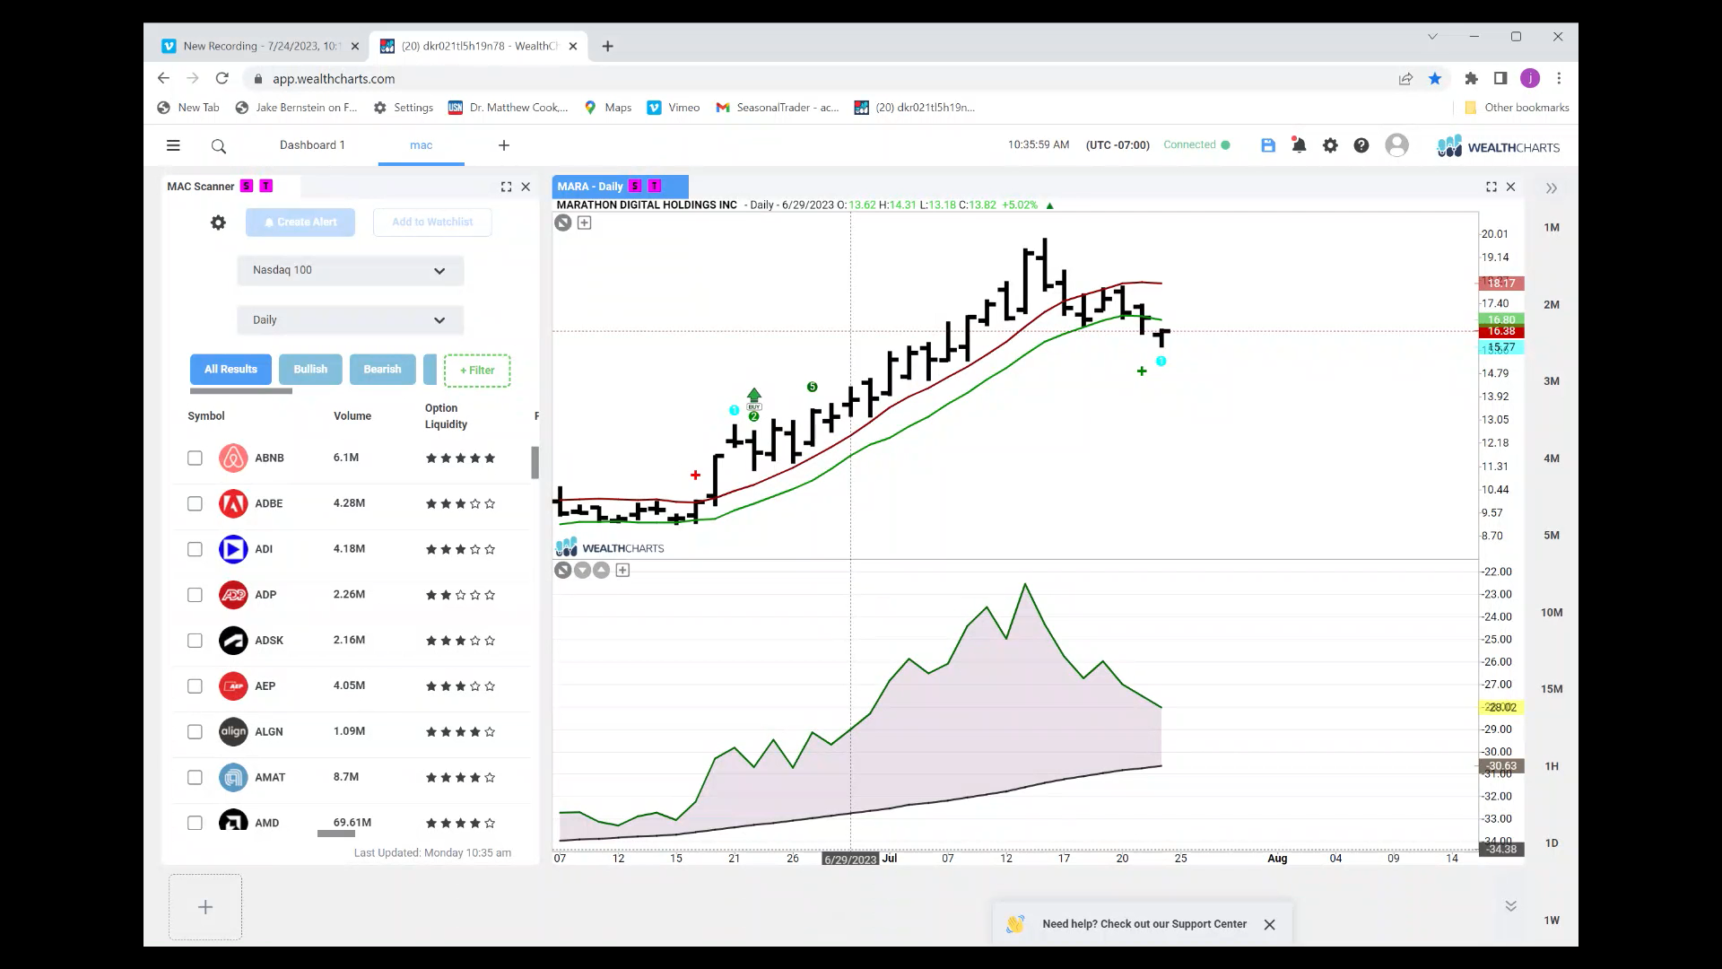
Task: Click the Create Alert button
Action: coord(300,223)
